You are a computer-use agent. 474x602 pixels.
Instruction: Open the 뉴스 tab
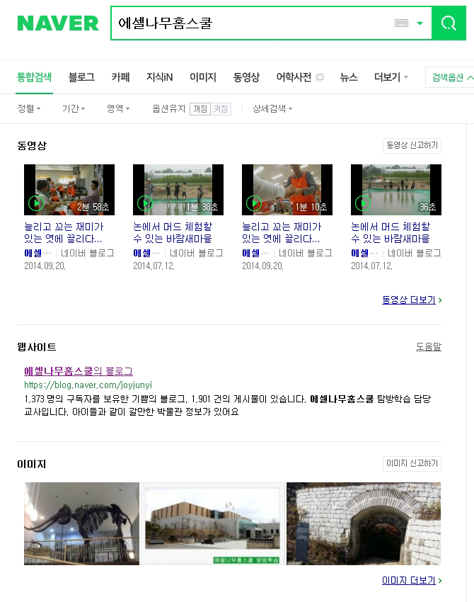[x=349, y=77]
